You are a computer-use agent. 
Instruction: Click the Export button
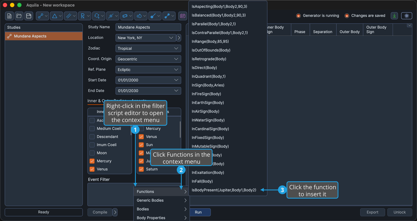click(x=372, y=212)
